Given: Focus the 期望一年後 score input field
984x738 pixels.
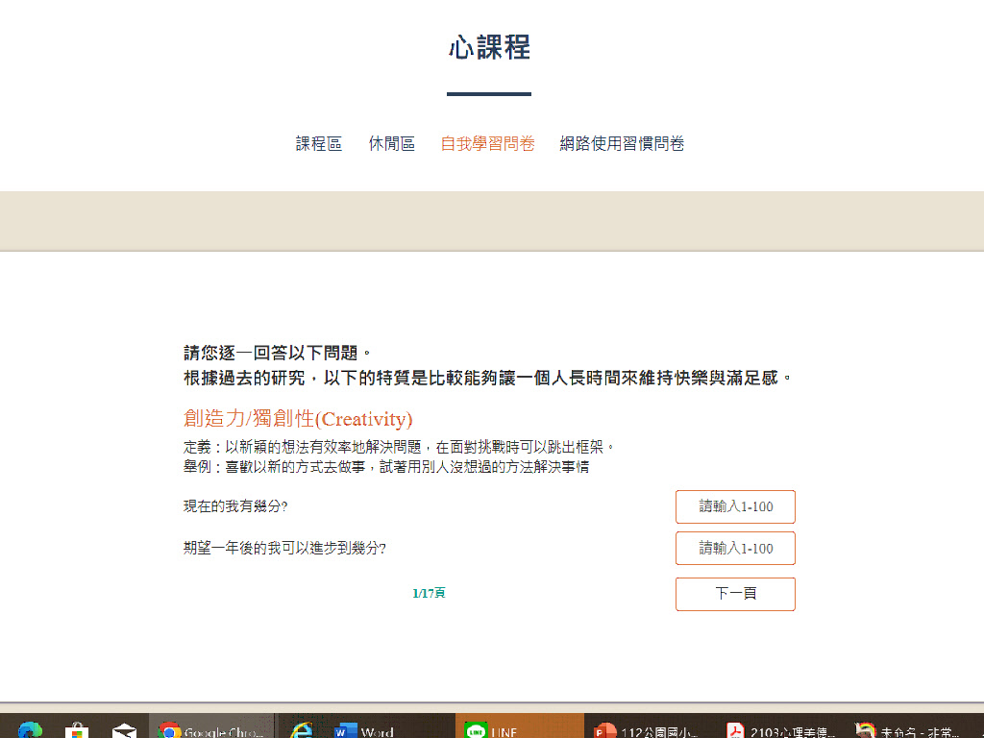Looking at the screenshot, I should [735, 548].
